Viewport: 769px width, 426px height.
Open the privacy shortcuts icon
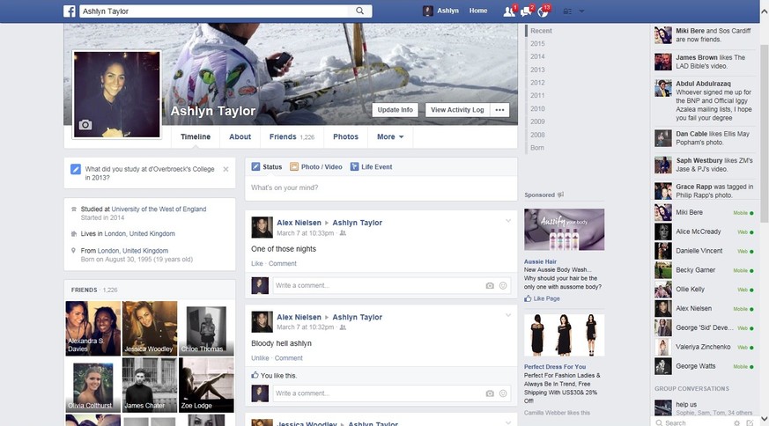[566, 11]
